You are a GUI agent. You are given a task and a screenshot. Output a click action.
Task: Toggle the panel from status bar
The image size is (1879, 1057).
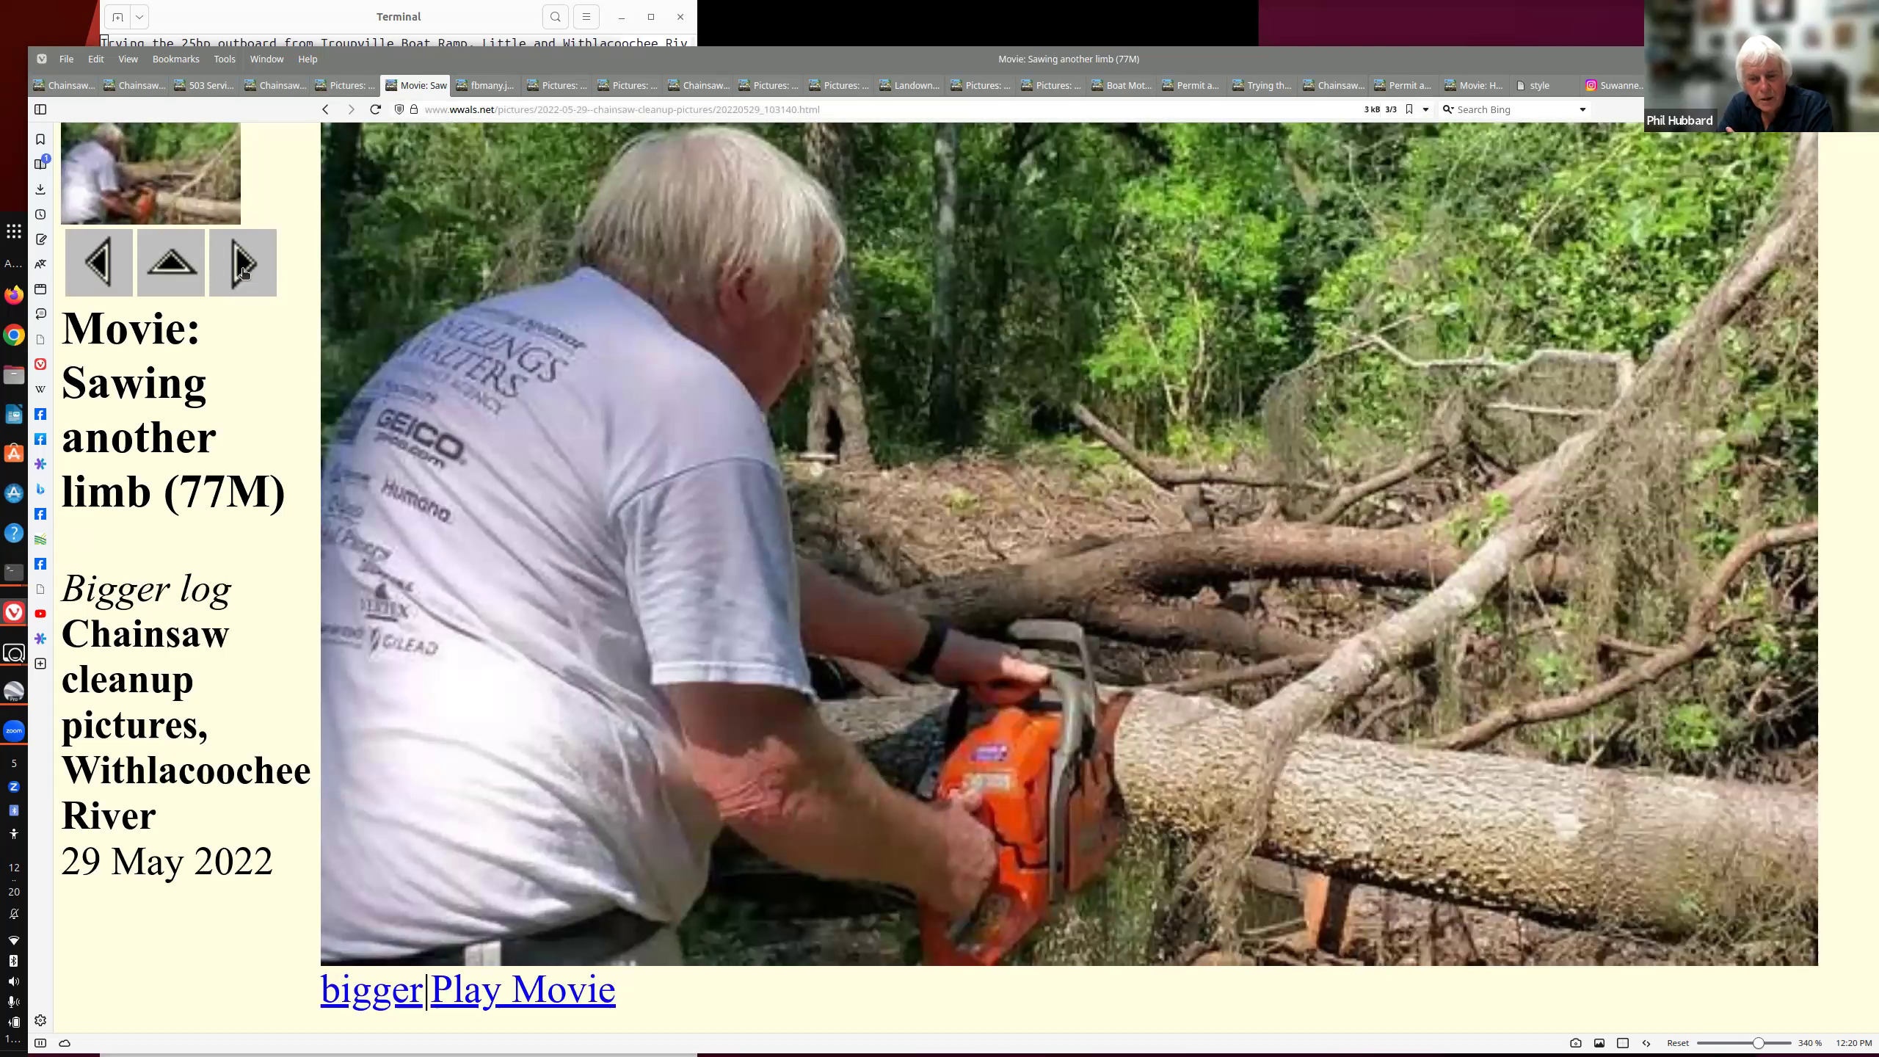[40, 1043]
